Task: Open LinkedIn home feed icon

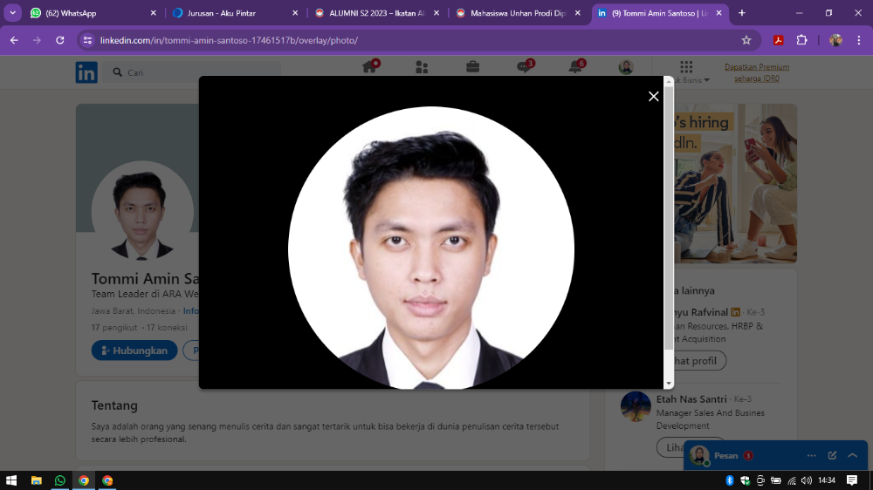Action: click(x=370, y=68)
